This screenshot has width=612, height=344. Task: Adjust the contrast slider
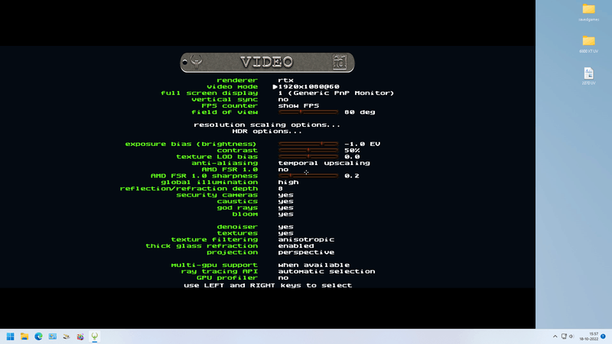pyautogui.click(x=308, y=150)
